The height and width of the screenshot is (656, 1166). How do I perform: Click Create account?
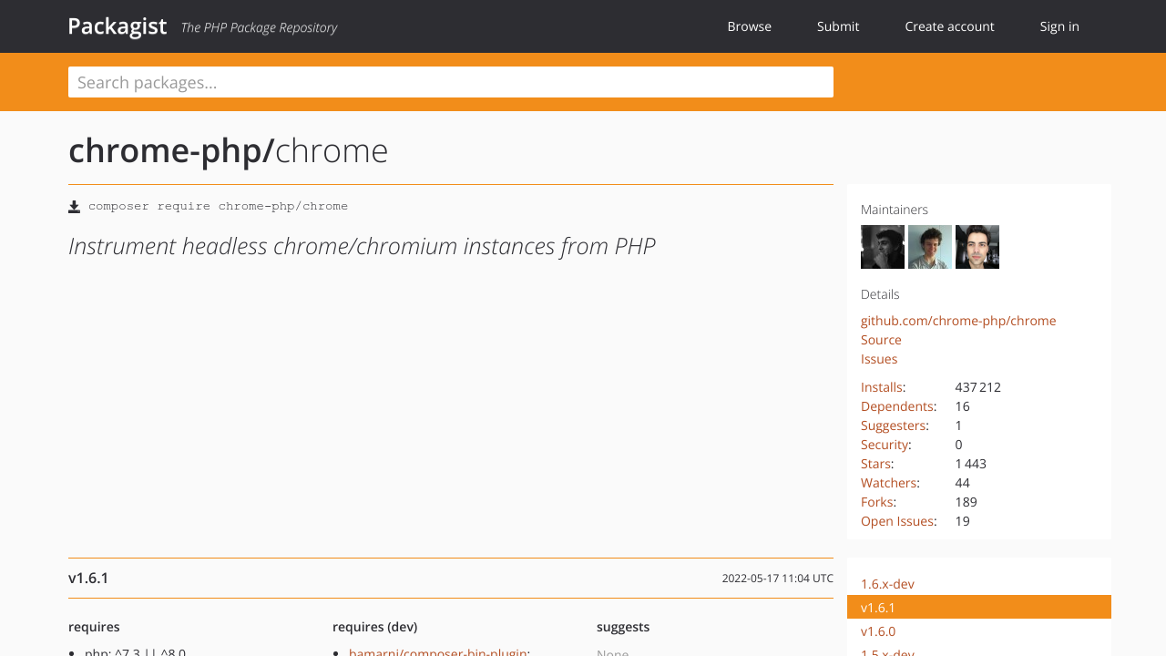click(949, 26)
